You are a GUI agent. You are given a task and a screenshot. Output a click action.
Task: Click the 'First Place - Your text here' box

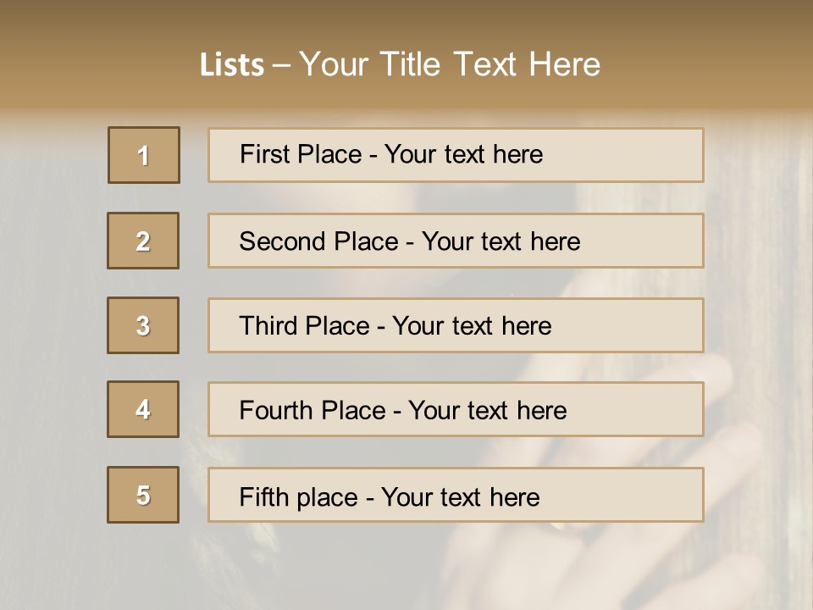(x=456, y=155)
